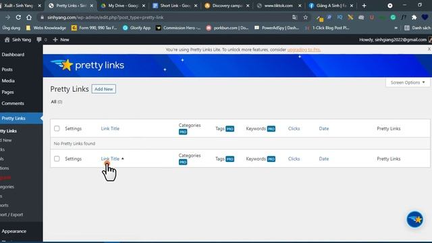
Task: Open the Form 990 bookmark
Action: (x=94, y=28)
